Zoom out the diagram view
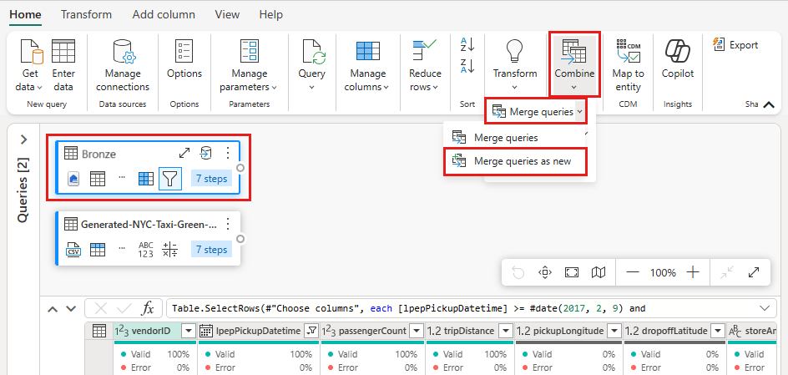 633,272
